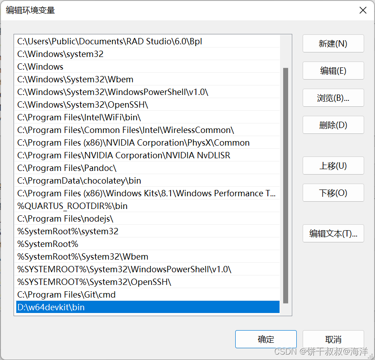The image size is (375, 360).
Task: Select the C:\Windows\system32 entry
Action: 148,54
